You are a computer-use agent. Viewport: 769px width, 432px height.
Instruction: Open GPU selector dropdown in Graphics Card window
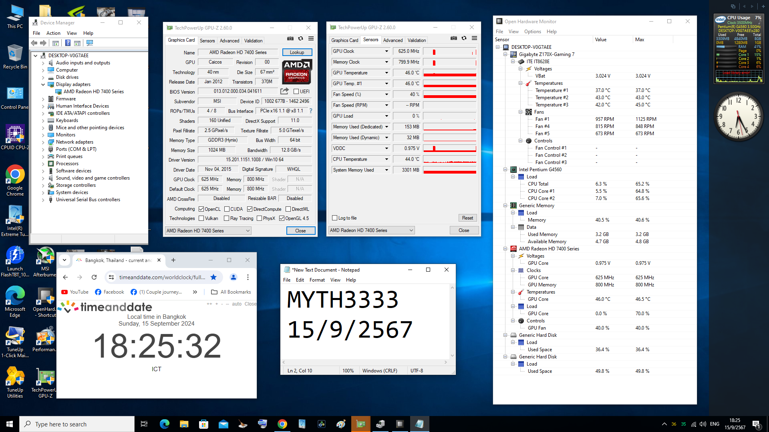(x=208, y=230)
